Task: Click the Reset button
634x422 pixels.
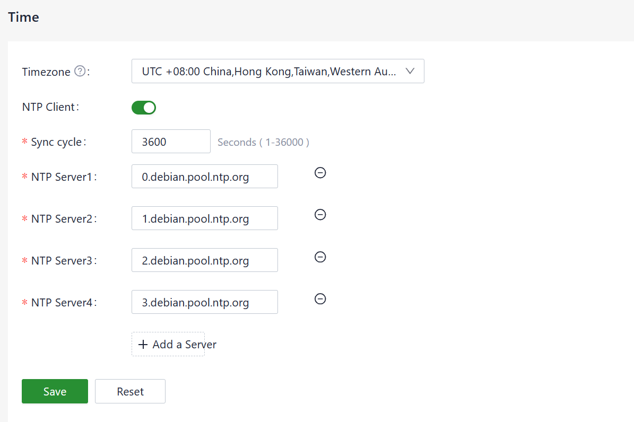Action: coord(130,391)
